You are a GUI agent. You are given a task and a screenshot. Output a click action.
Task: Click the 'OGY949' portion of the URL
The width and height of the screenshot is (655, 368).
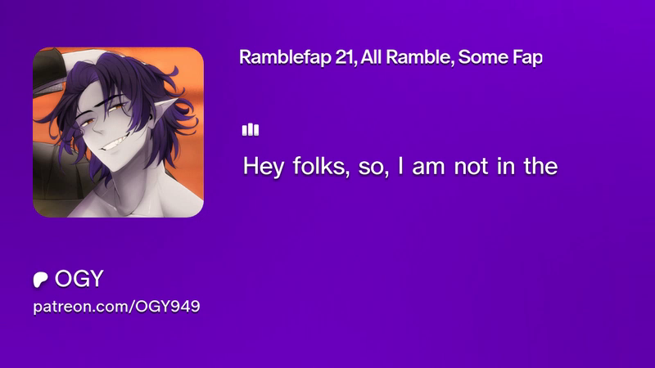tap(168, 306)
